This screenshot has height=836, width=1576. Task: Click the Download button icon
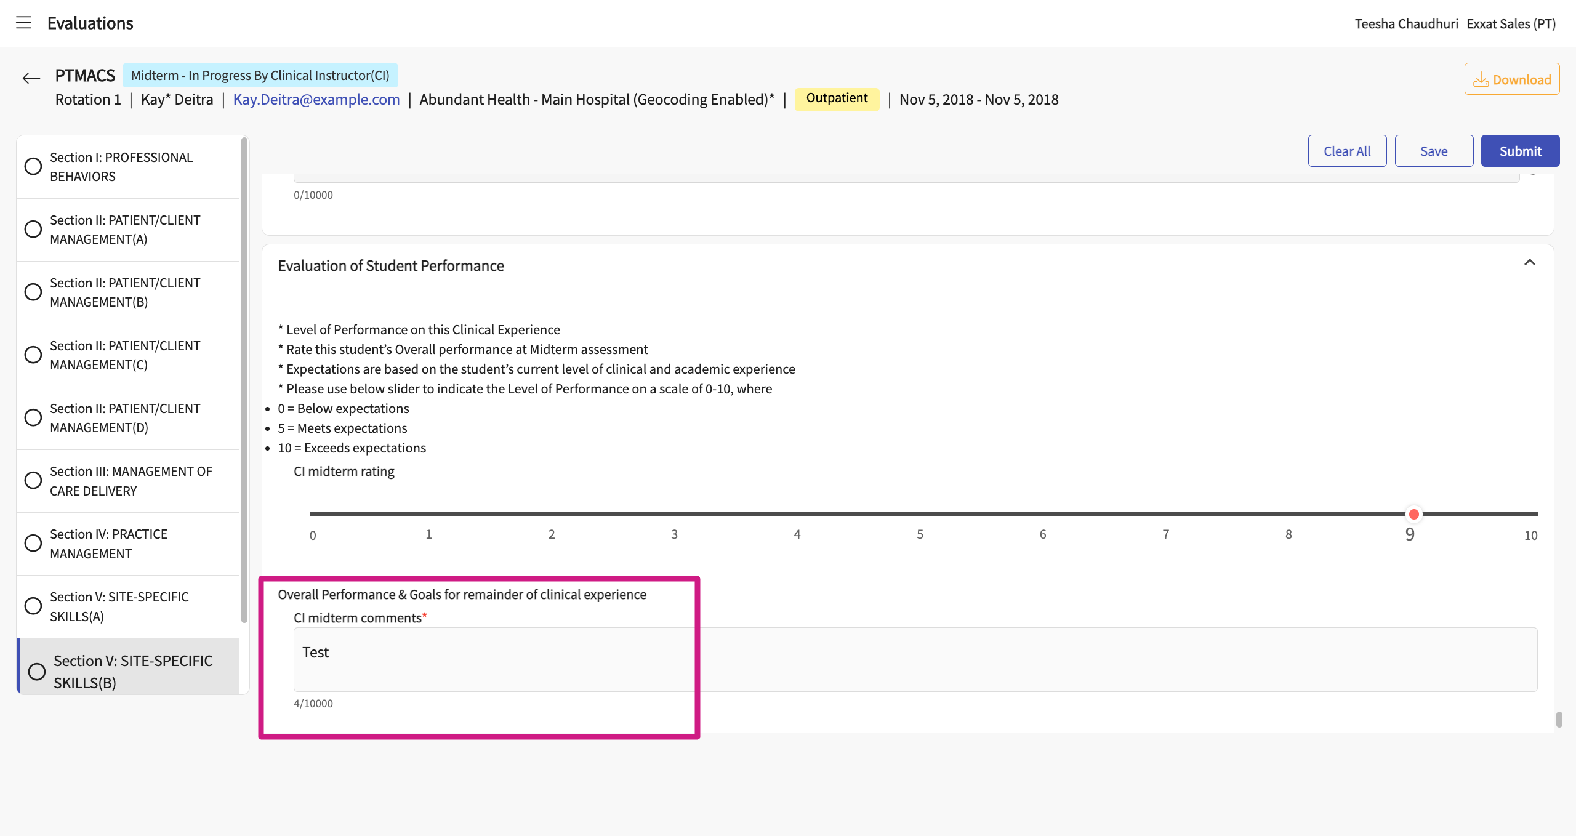1481,80
